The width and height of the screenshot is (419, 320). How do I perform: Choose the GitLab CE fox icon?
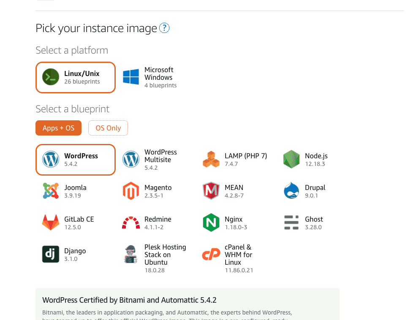coord(51,222)
